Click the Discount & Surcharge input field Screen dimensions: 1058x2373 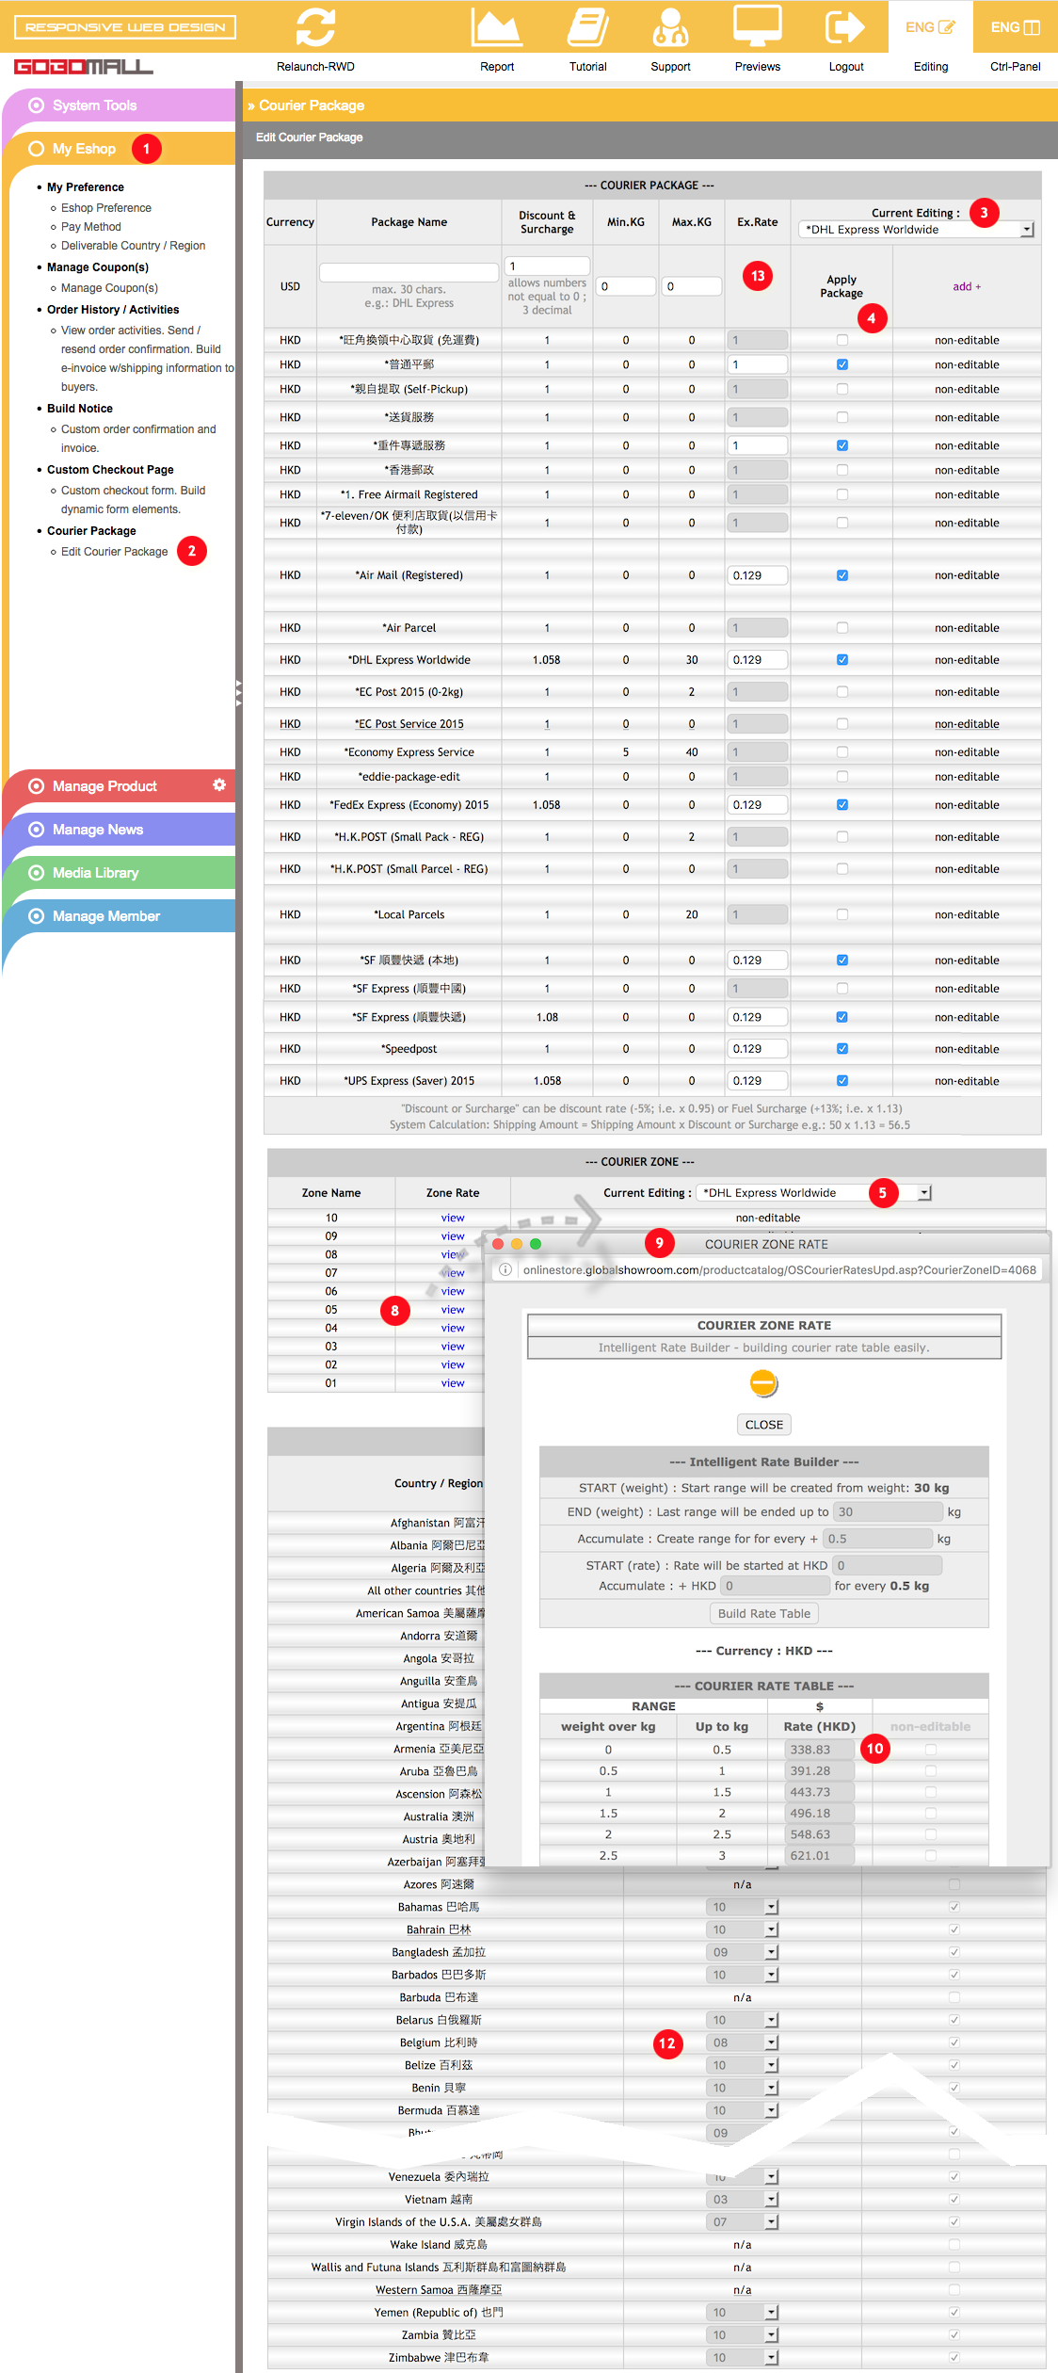point(547,266)
